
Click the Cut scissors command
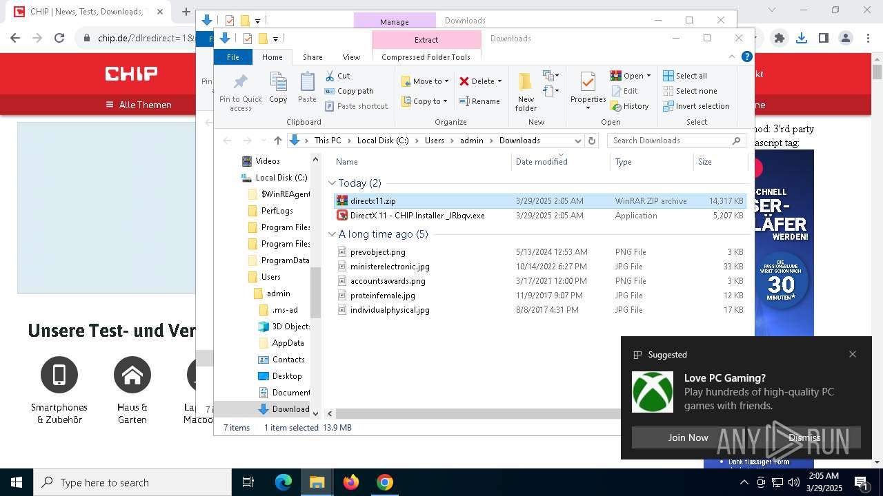(x=337, y=76)
